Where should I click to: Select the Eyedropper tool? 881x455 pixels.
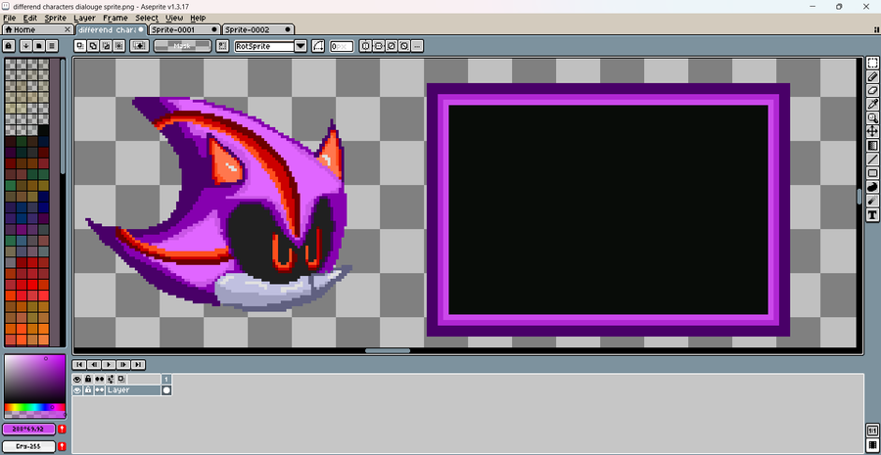872,104
